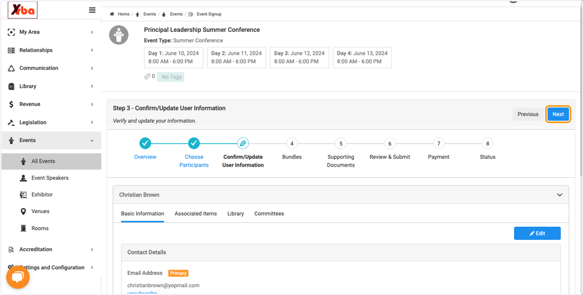The image size is (583, 295).
Task: Click the Principal Leadership Summer Conference title
Action: coord(202,30)
